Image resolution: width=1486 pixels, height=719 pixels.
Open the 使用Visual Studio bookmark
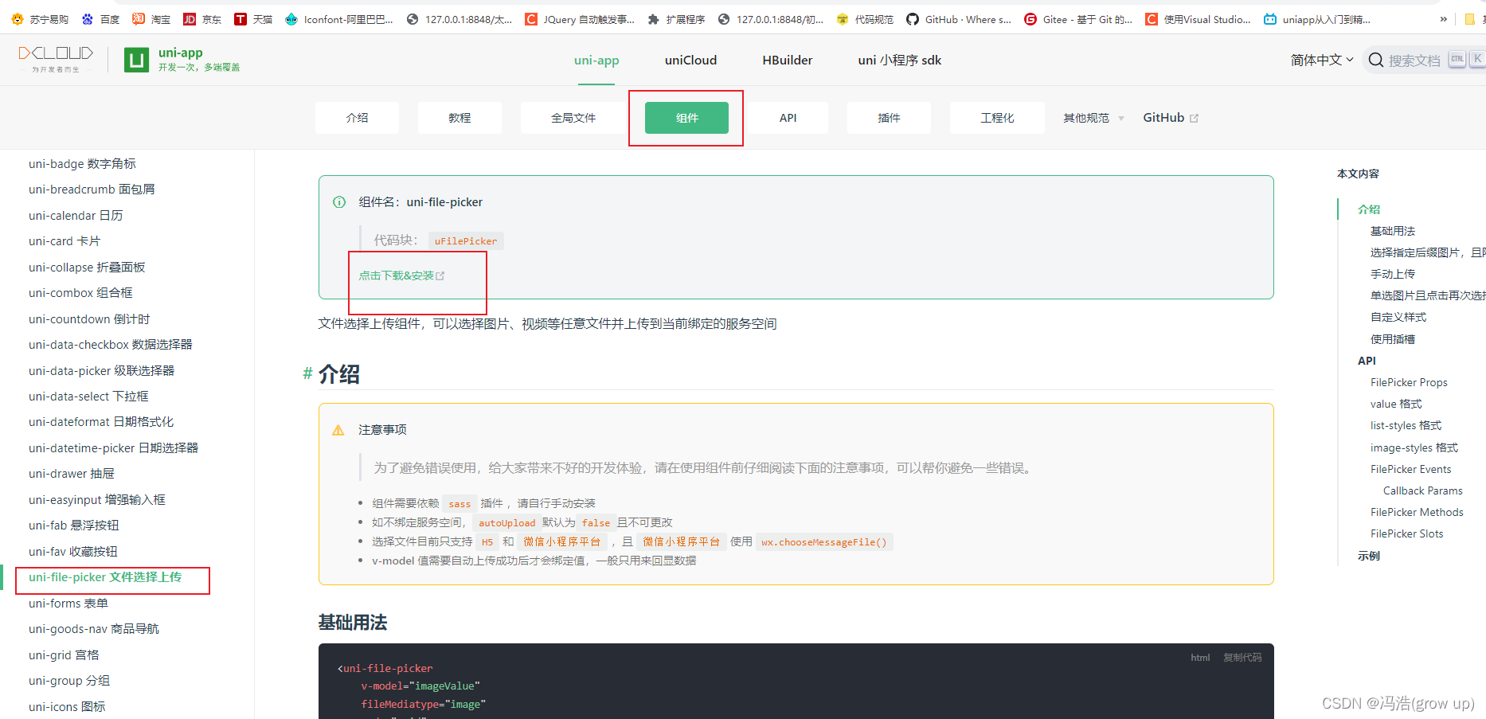coord(1198,19)
